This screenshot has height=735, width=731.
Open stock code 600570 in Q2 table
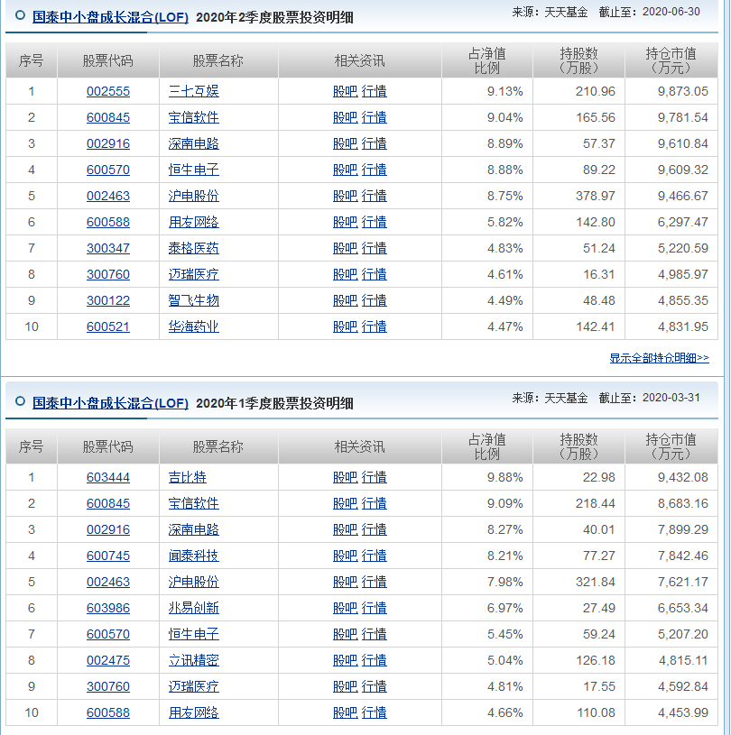108,170
